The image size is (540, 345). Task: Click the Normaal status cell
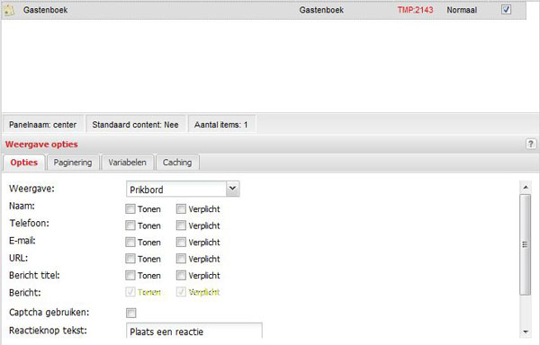pyautogui.click(x=462, y=10)
